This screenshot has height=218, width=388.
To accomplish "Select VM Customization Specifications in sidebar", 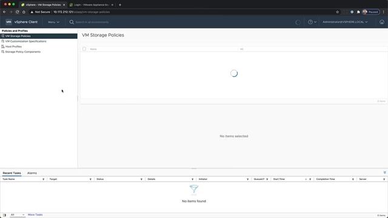I will 25,41.
